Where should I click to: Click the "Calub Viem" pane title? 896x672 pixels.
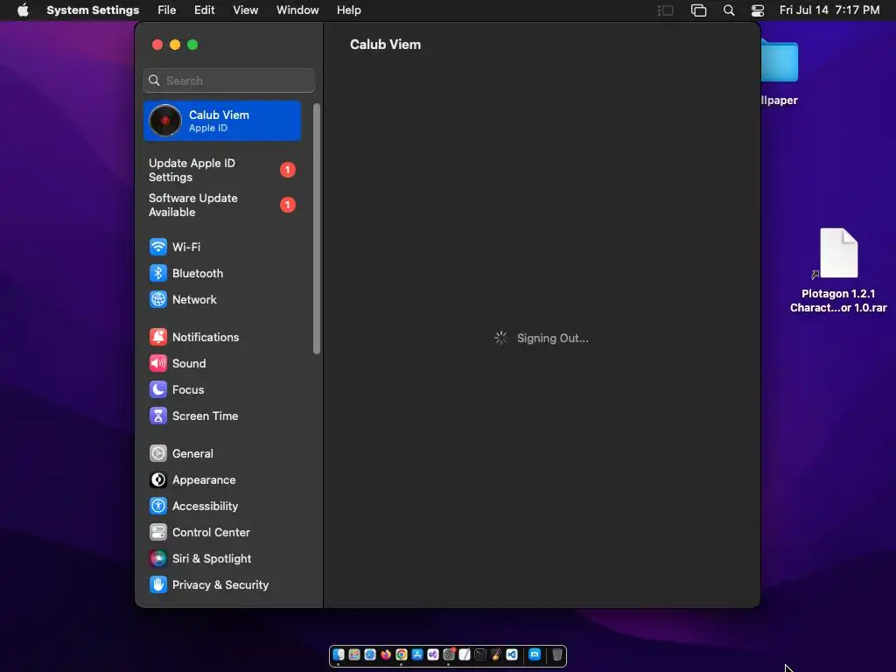click(385, 45)
